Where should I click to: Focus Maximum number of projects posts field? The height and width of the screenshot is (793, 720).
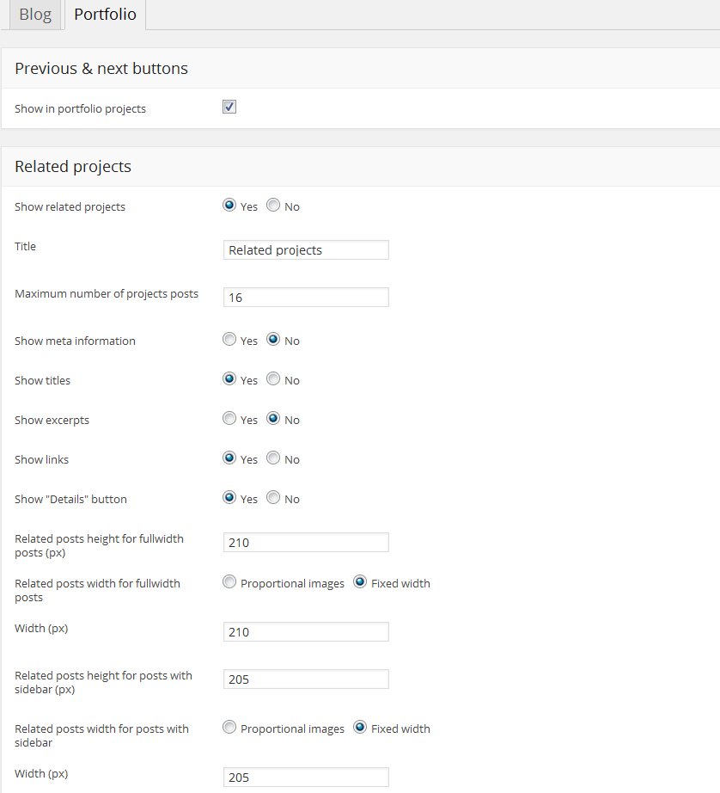(x=305, y=298)
